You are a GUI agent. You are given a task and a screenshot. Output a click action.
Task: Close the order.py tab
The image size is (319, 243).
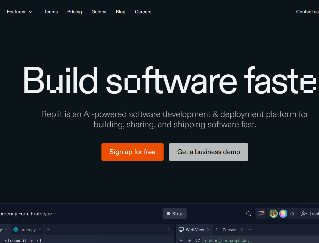40,229
